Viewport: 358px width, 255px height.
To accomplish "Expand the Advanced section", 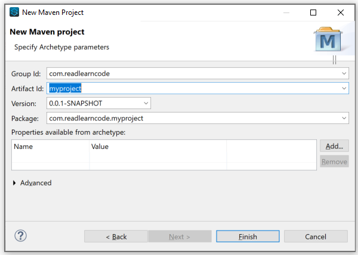I will pyautogui.click(x=15, y=183).
